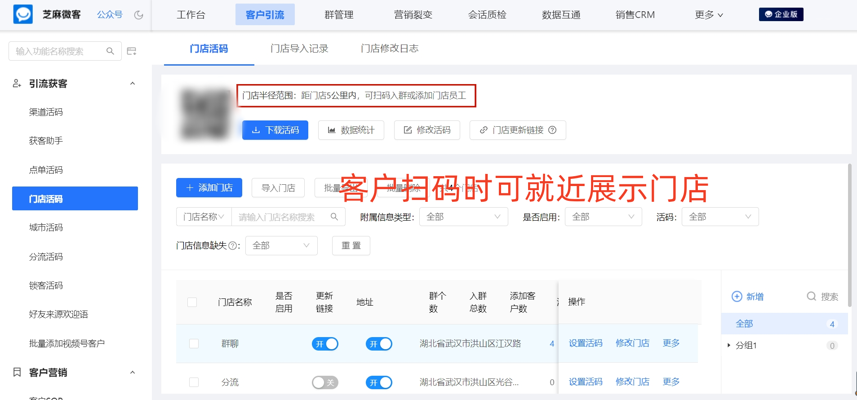Open 城市活码 in sidebar
Screen dimensions: 857x400
(46, 227)
